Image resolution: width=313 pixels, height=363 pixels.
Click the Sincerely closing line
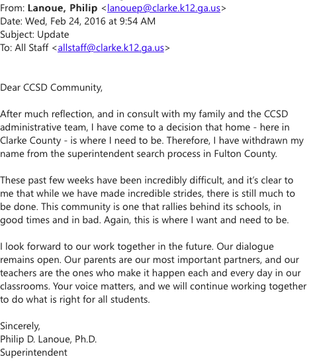pos(20,326)
